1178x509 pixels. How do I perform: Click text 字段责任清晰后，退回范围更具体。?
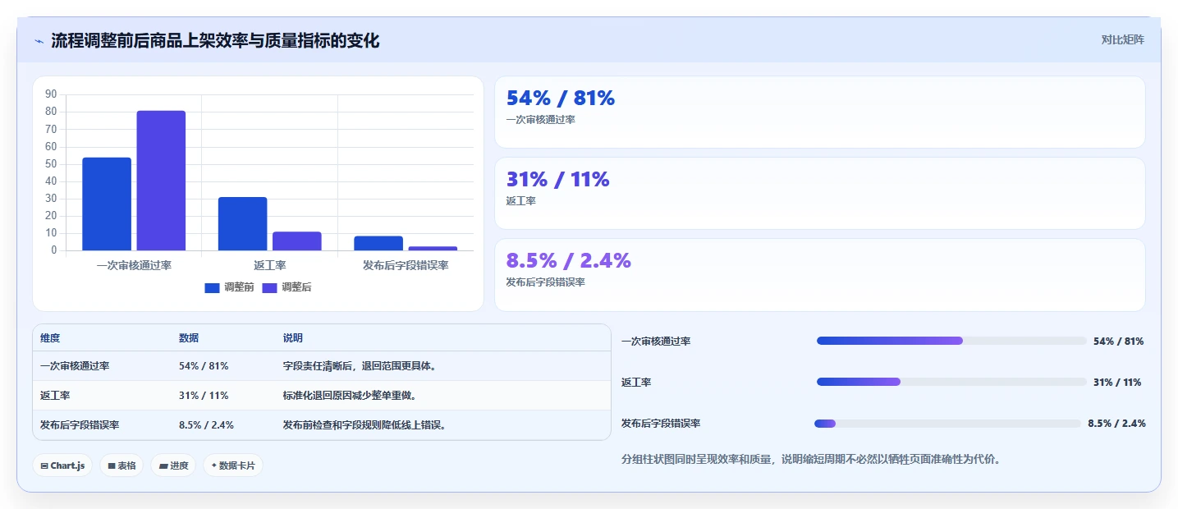[x=360, y=366]
